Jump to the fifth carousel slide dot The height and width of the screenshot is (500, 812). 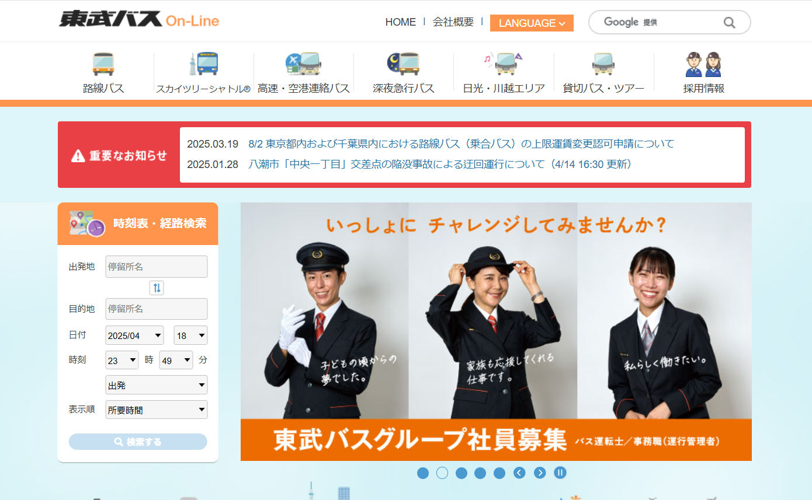tap(499, 473)
